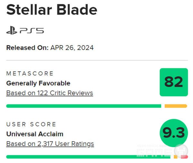This screenshot has height=163, width=193.
Task: Click green positive segment of Metascore bar
Action: (84, 106)
